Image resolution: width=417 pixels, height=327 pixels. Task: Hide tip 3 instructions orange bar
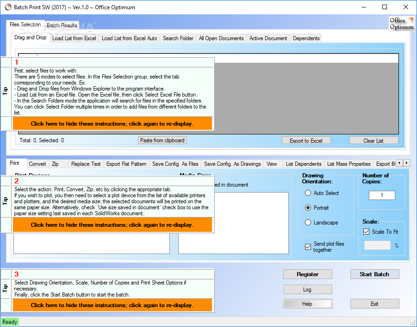pyautogui.click(x=112, y=305)
